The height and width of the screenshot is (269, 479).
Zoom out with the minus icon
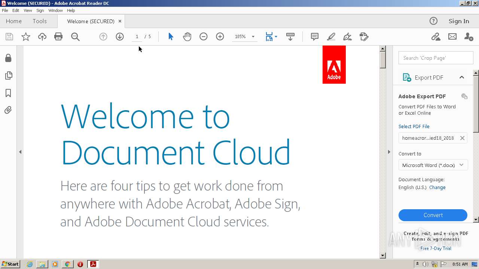pos(204,37)
